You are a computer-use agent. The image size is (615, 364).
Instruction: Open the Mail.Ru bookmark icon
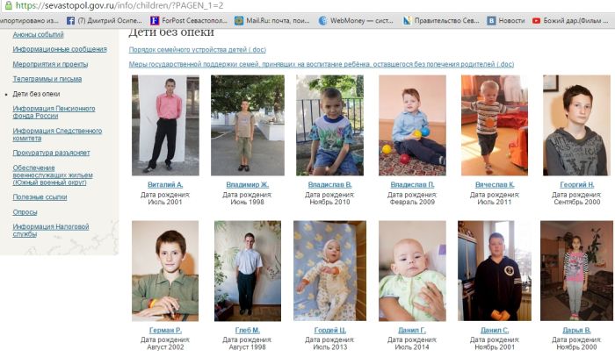[239, 20]
